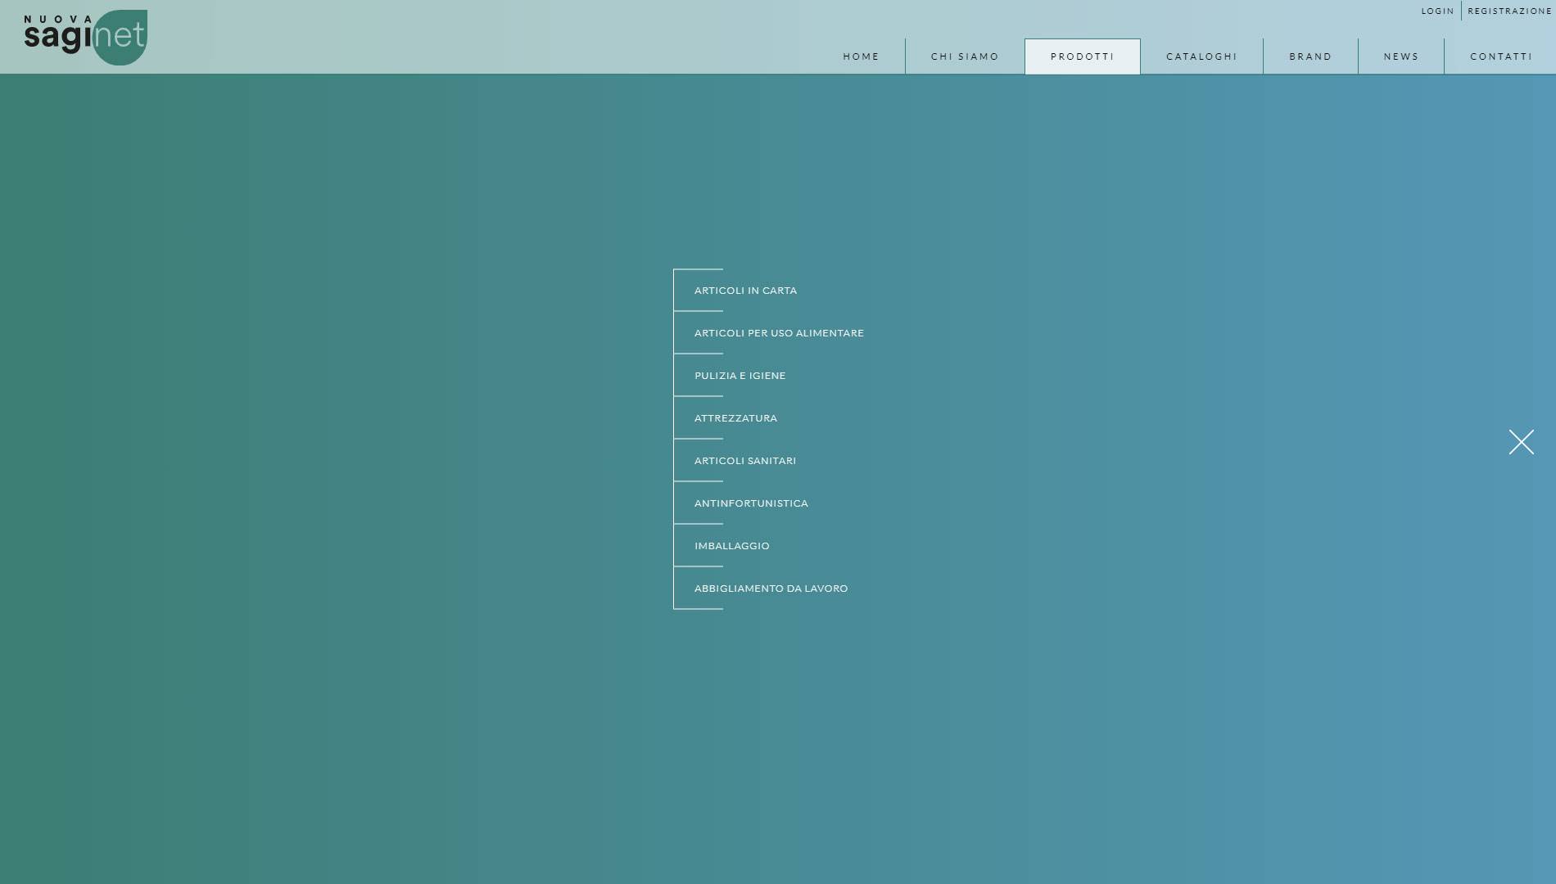1556x884 pixels.
Task: Click the Nuova Saginet logo
Action: click(86, 38)
